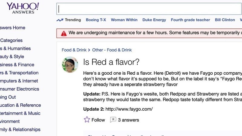
Task: Select Business & Finance category in sidebar
Action: click(x=17, y=65)
